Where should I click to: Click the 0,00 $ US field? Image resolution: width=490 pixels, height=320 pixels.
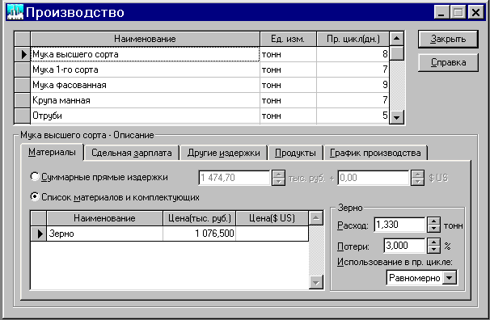pyautogui.click(x=373, y=178)
